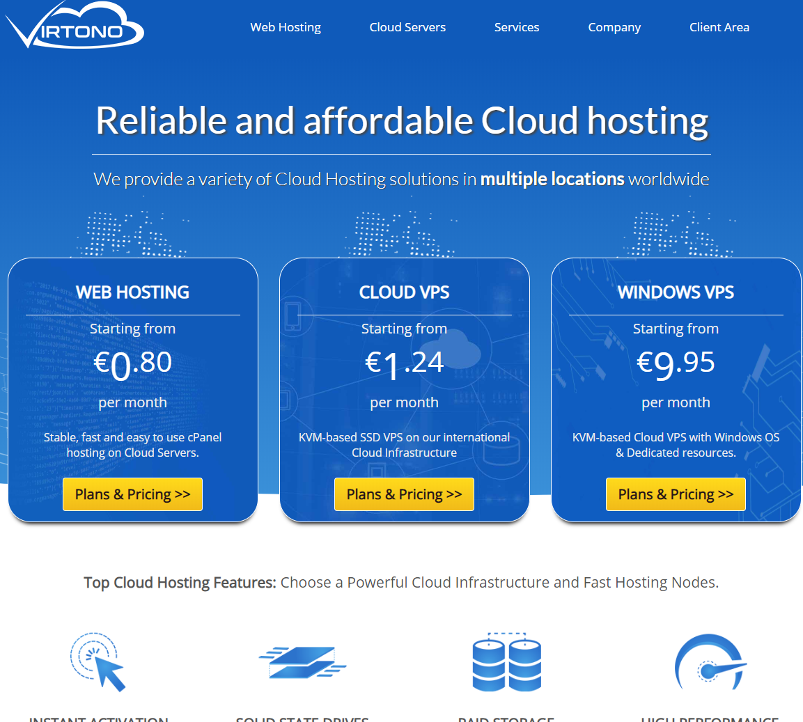Select the Instant Activation cursor icon
This screenshot has height=722, width=803.
click(98, 661)
